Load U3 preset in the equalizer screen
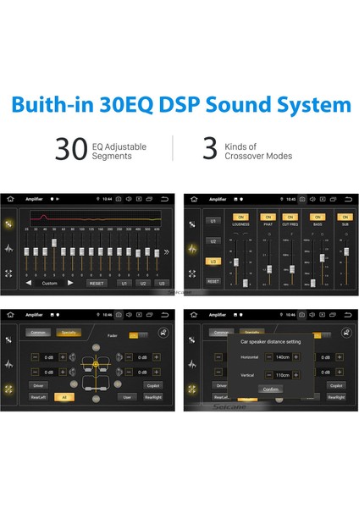The image size is (359, 508). point(162,284)
